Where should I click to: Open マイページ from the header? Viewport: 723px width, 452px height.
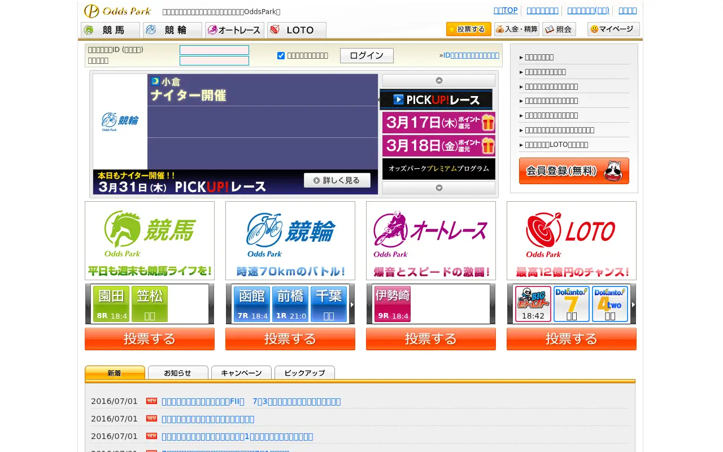pyautogui.click(x=613, y=29)
